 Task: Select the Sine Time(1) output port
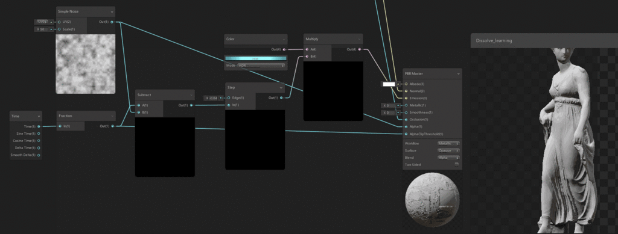(39, 134)
